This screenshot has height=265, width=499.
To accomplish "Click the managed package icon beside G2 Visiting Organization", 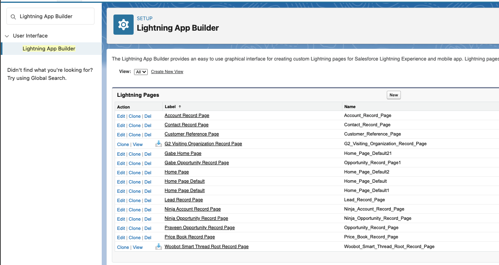I will pos(158,144).
